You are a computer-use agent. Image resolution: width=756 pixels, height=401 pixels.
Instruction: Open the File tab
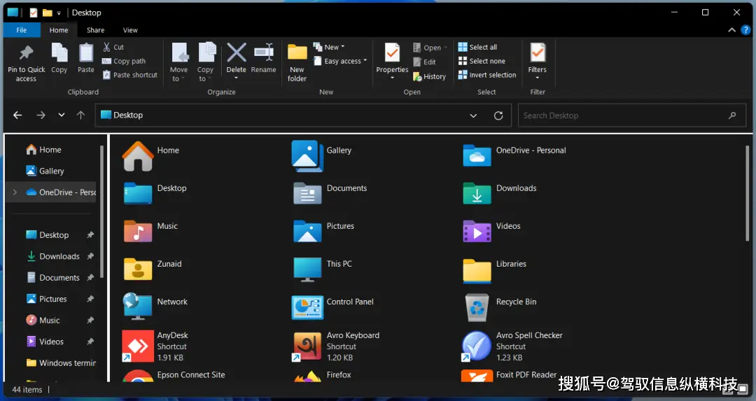pyautogui.click(x=21, y=30)
